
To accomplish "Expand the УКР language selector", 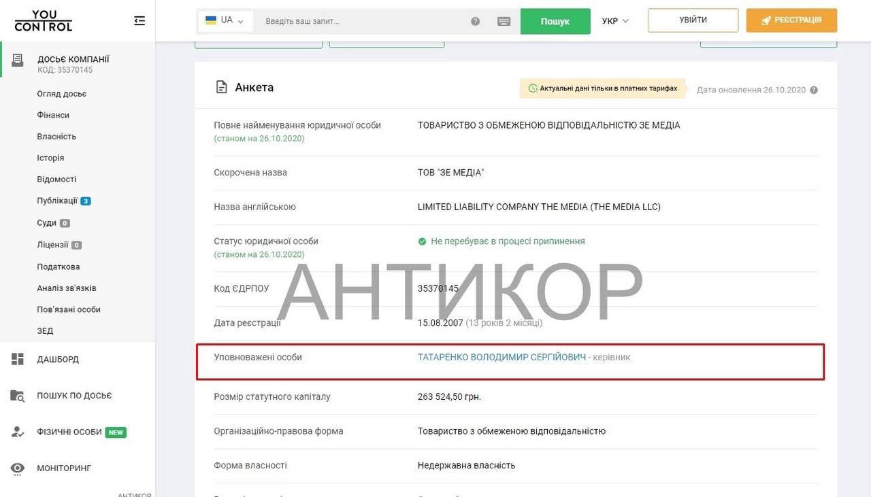I will pos(615,21).
